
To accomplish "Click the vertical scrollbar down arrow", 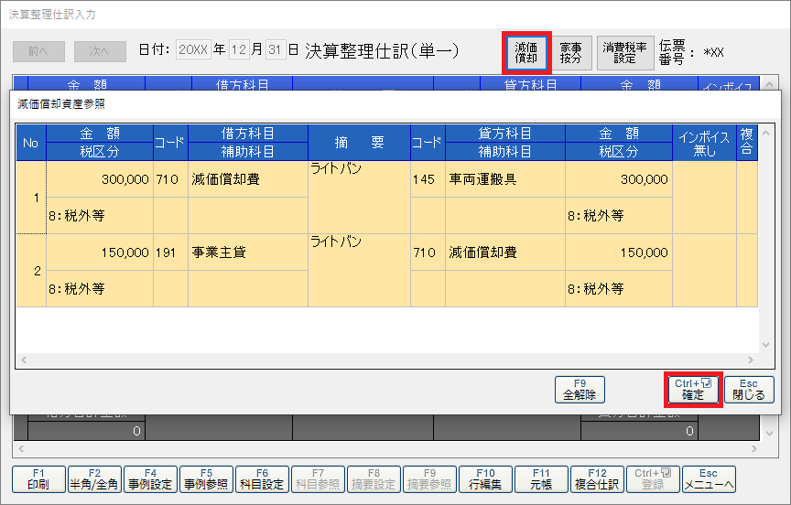I will [x=766, y=345].
